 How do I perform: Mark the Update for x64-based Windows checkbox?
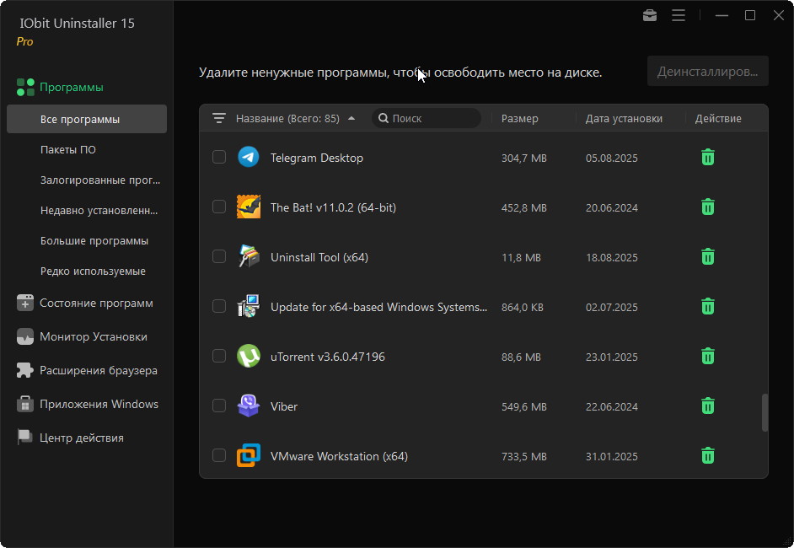219,306
